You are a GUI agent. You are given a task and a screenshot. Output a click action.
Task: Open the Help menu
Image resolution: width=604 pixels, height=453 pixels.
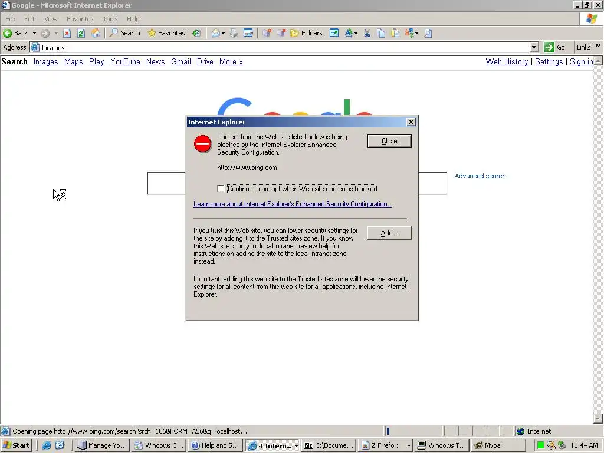point(133,19)
